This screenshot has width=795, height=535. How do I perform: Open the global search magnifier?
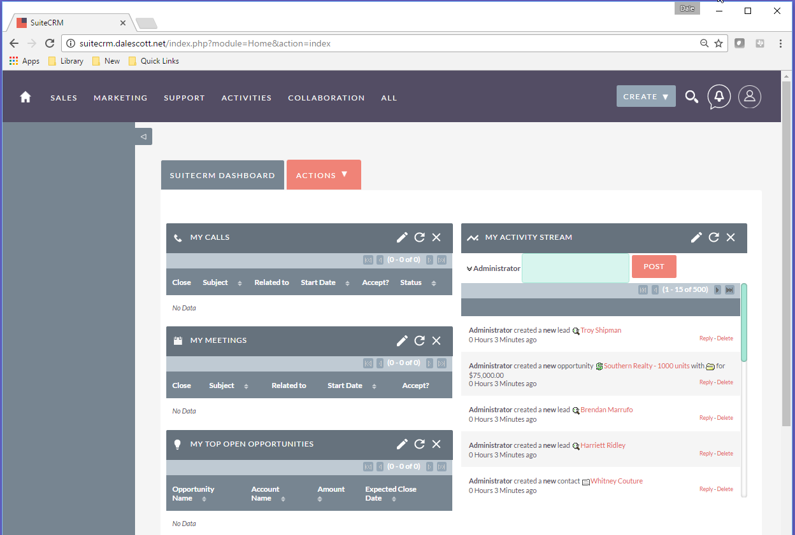coord(691,97)
